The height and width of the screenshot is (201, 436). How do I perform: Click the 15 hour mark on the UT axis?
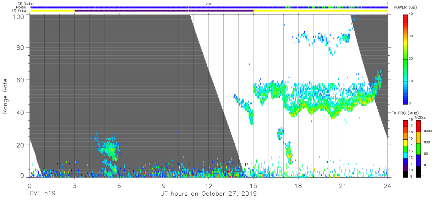(253, 185)
